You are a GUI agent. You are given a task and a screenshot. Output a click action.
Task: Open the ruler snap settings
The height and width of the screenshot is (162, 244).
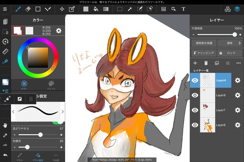point(5,52)
